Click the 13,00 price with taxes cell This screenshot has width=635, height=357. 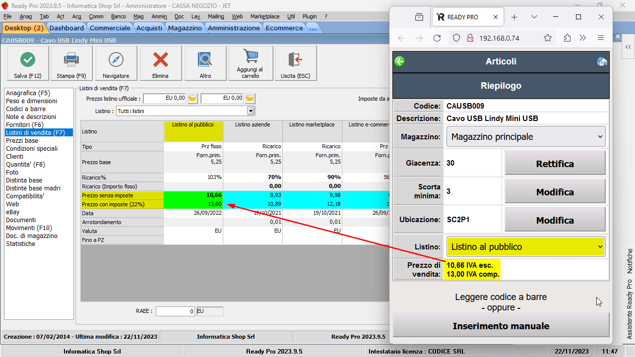(x=193, y=204)
